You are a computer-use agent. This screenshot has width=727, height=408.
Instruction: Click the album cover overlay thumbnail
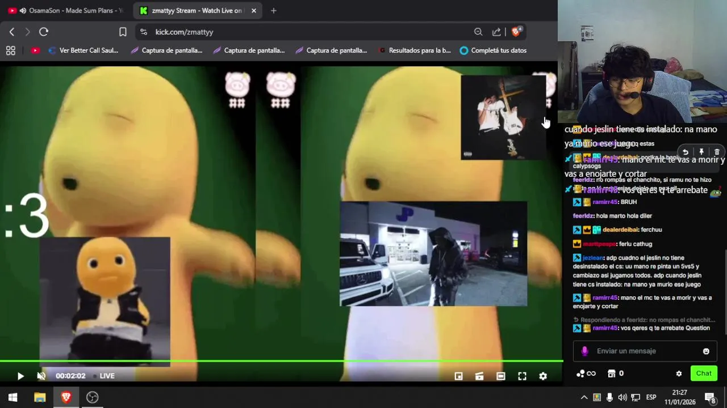click(x=503, y=117)
